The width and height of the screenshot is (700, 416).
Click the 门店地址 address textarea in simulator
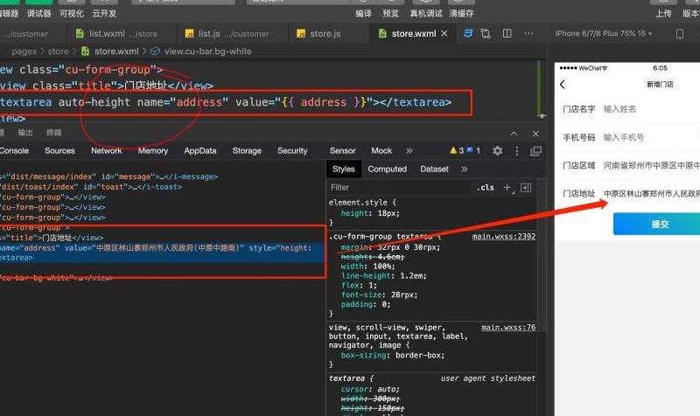click(651, 193)
